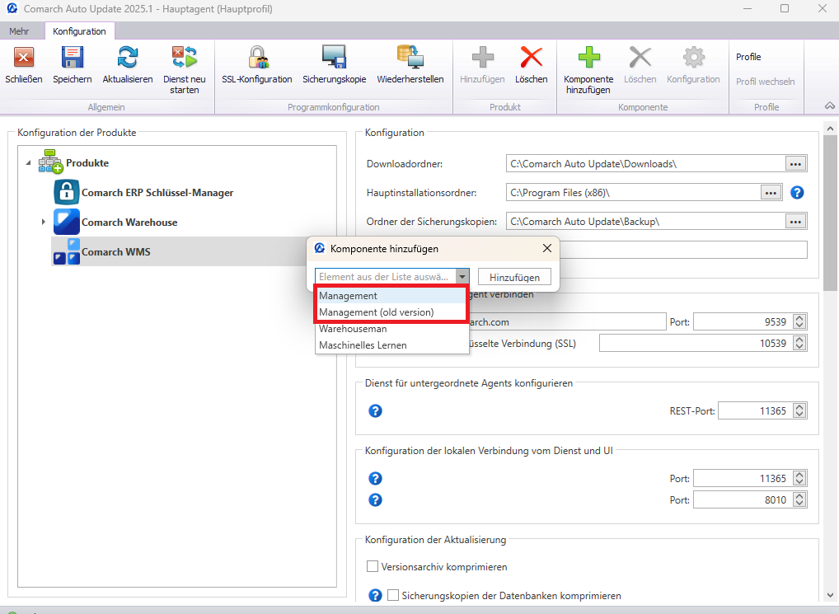Screen dimensions: 839x614
Task: Click the REST-Port 11365 field
Action: [x=756, y=410]
